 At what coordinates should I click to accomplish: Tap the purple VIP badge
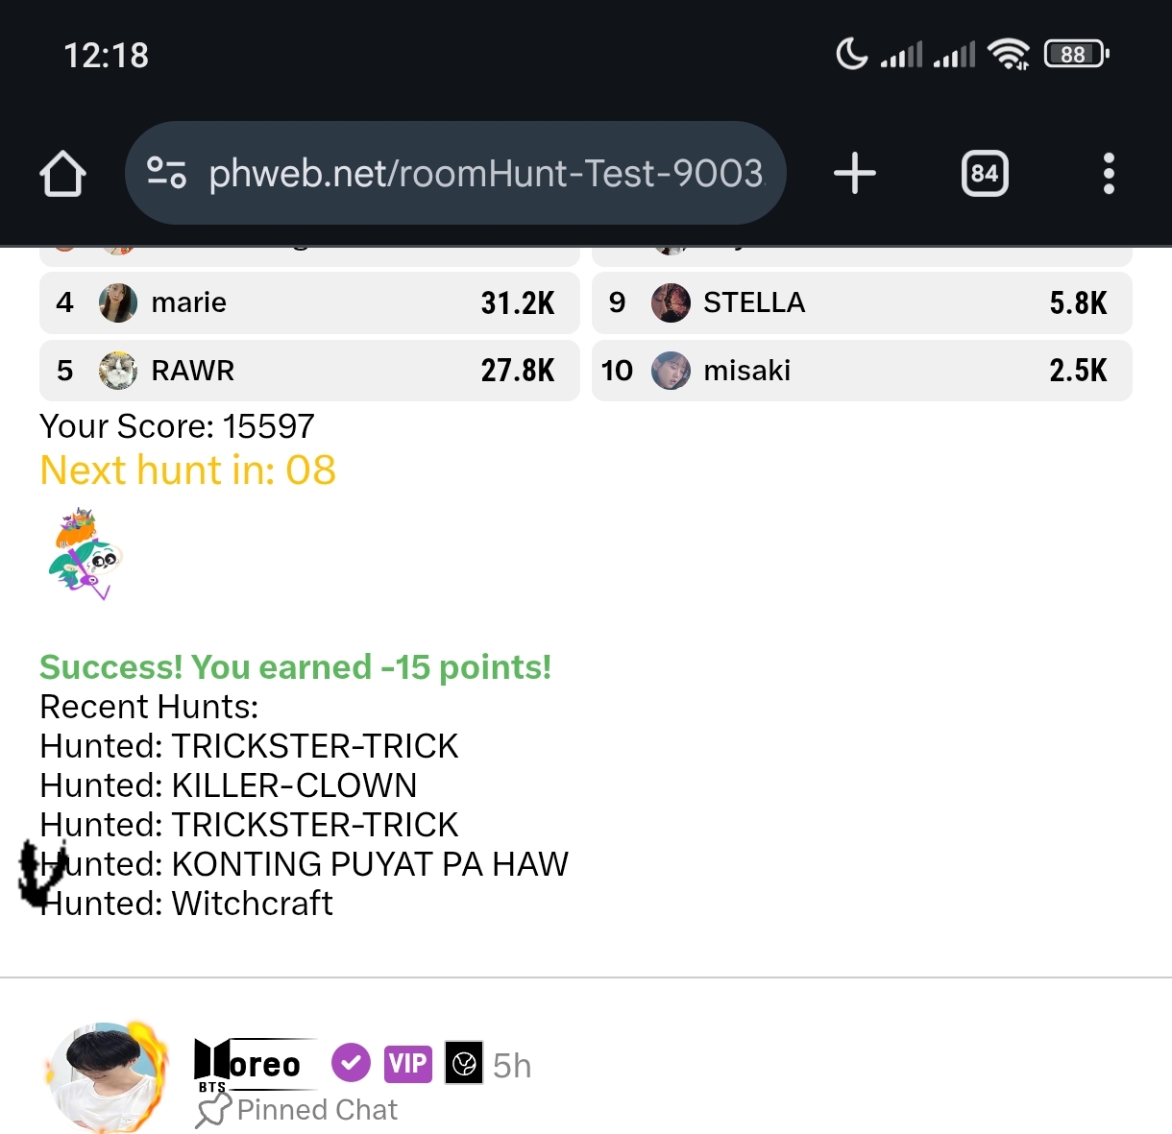coord(408,1063)
